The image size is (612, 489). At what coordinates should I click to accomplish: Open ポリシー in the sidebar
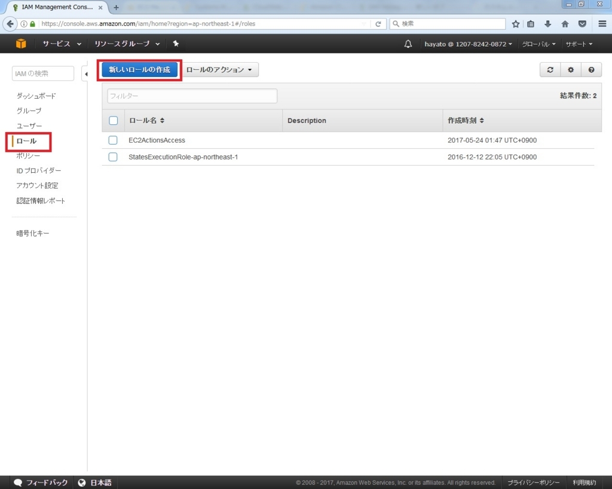28,155
